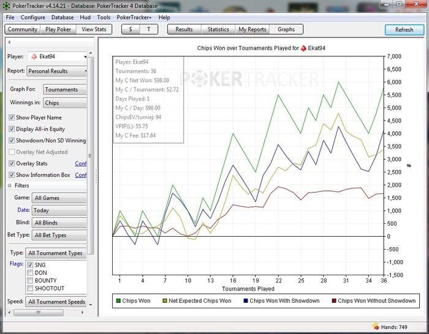Click the Tournaments: 36 info box line
This screenshot has height=334, width=429.
point(135,71)
